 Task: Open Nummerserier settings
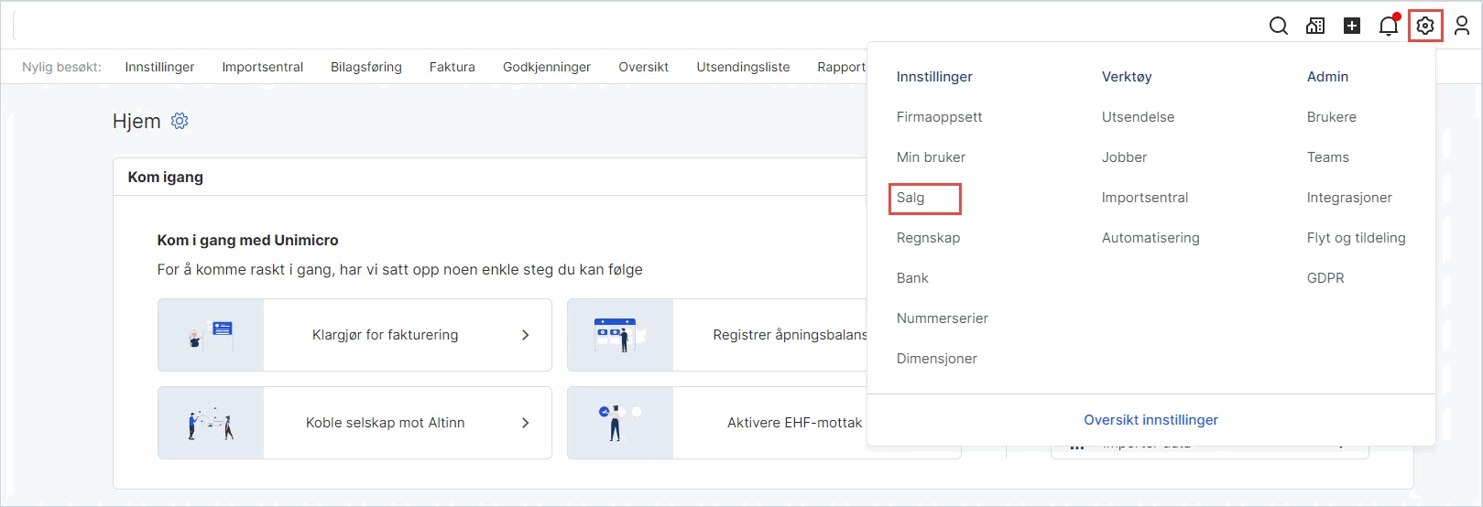coord(942,318)
